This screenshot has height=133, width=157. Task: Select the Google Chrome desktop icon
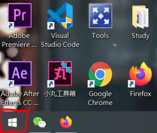coord(100,74)
